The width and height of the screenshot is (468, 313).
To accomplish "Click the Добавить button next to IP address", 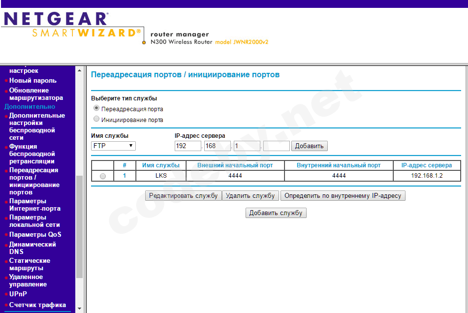I will pos(309,146).
